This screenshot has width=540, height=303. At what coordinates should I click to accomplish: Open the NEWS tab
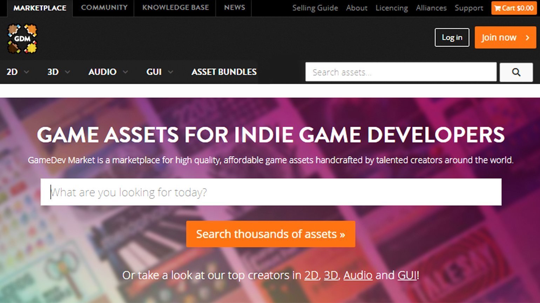(x=234, y=8)
